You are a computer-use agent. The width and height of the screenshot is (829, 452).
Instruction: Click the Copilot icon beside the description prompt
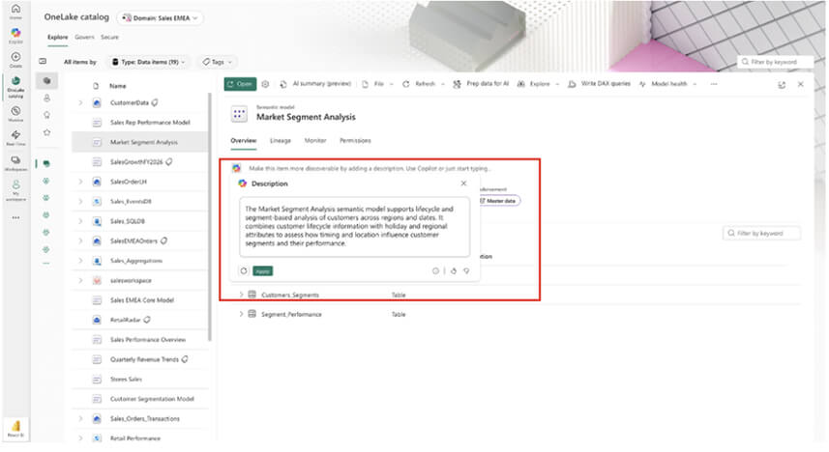[x=236, y=168]
